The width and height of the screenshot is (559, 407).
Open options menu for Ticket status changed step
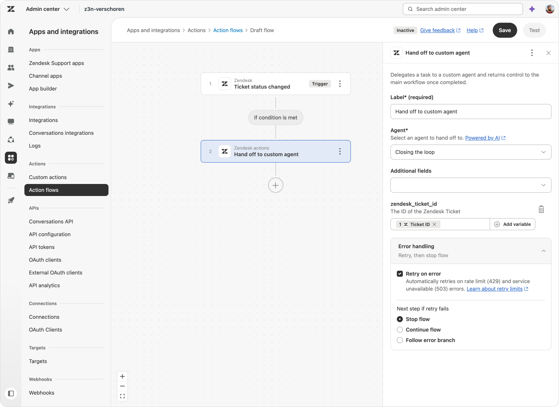(x=340, y=84)
